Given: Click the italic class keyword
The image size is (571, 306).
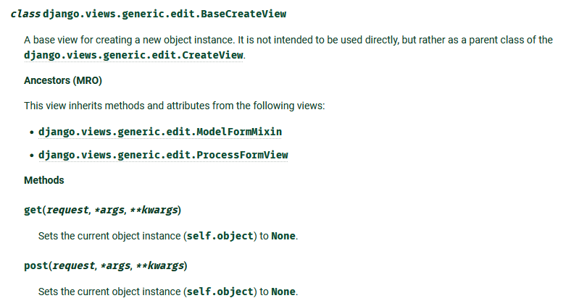Looking at the screenshot, I should 25,14.
